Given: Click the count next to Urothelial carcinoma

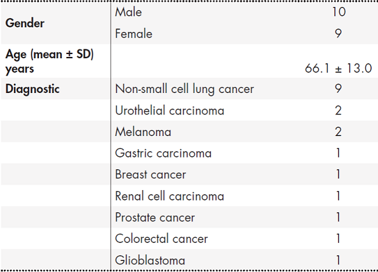Looking at the screenshot, I should (338, 110).
